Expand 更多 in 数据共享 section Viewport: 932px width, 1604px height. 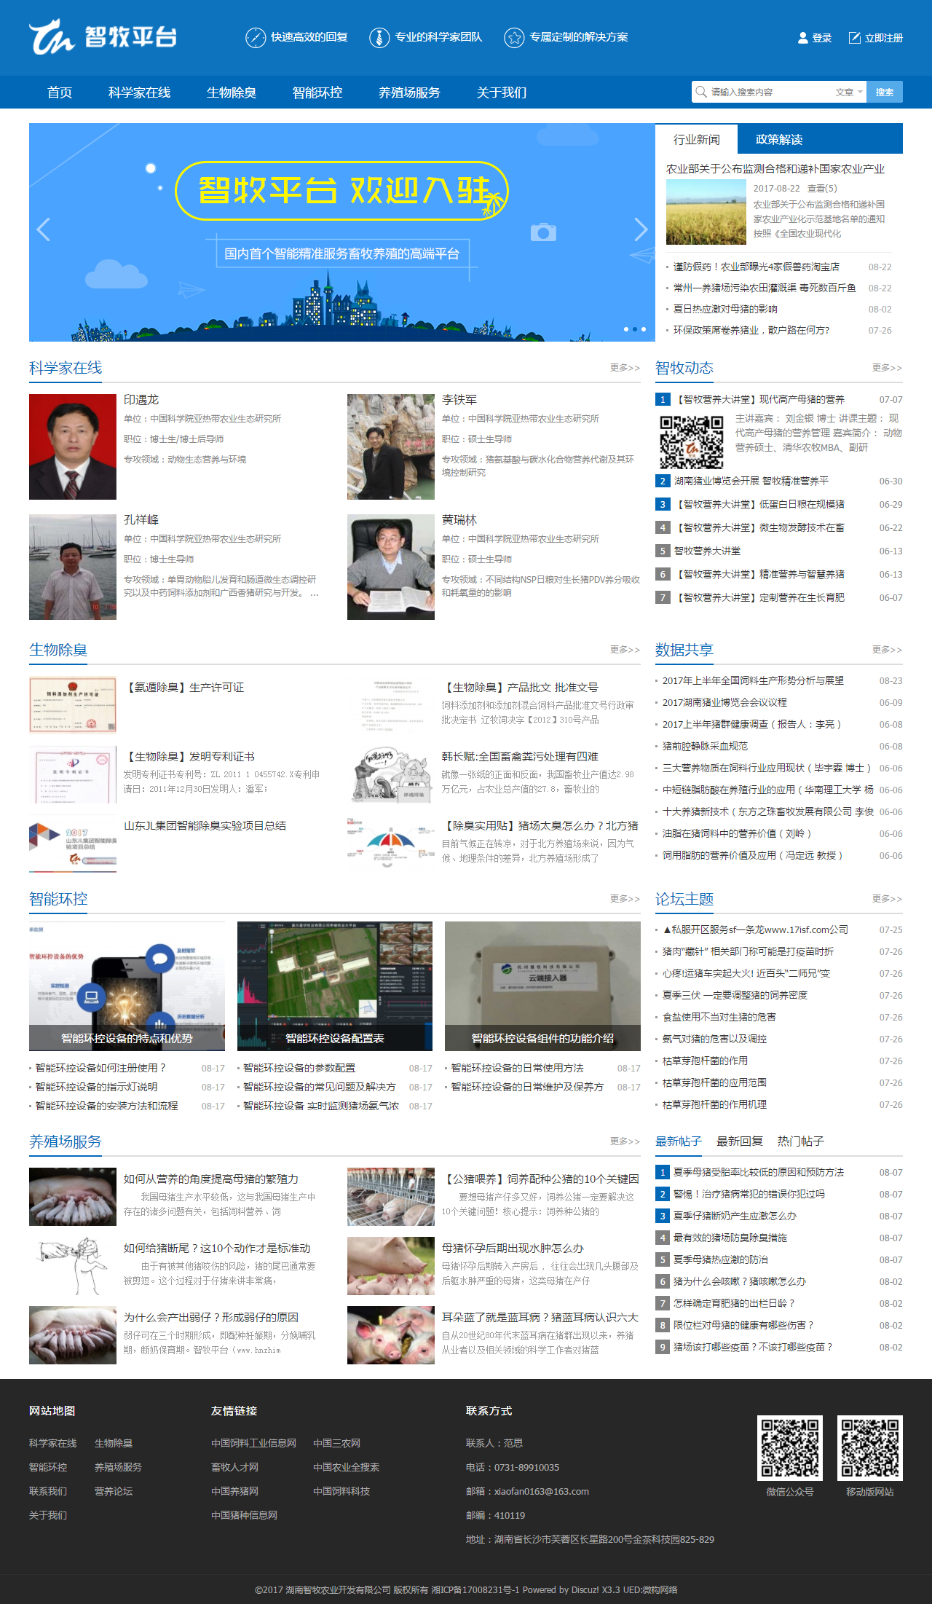[x=887, y=650]
